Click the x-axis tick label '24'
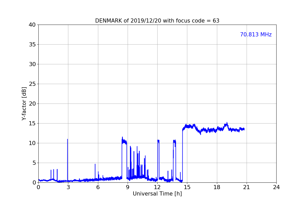The height and width of the screenshot is (205, 307). tap(276, 187)
